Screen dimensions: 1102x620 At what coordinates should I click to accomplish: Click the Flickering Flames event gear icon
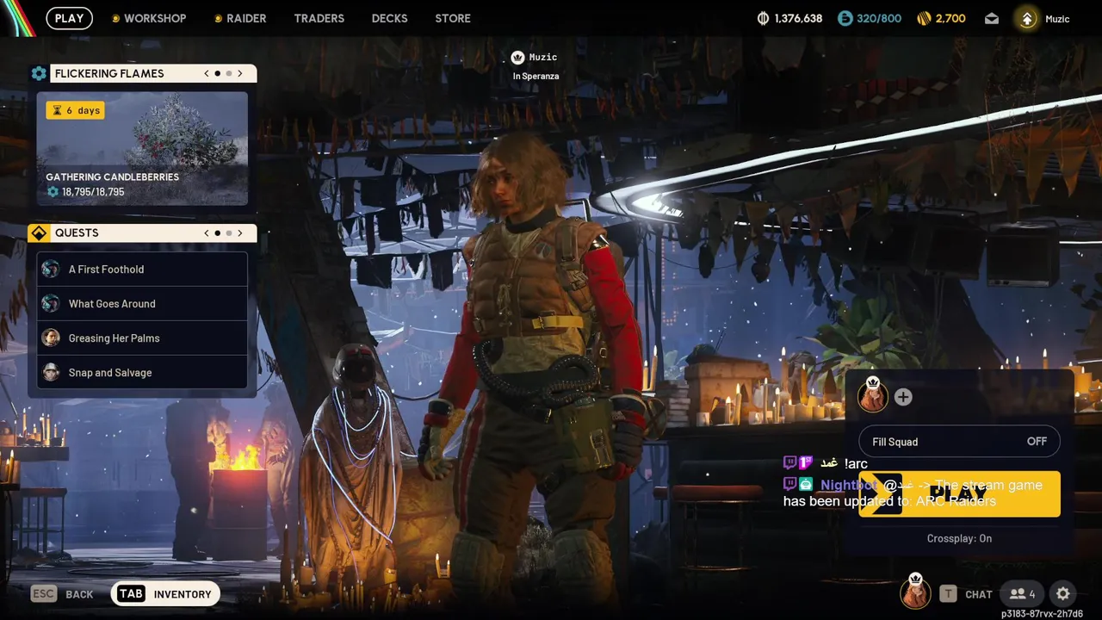pyautogui.click(x=39, y=73)
